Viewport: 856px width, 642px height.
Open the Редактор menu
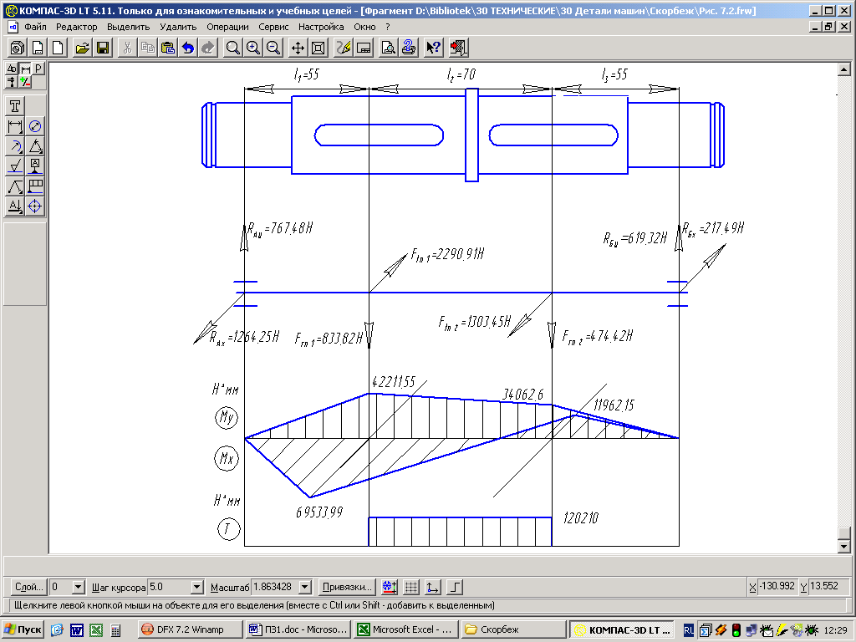tap(76, 27)
